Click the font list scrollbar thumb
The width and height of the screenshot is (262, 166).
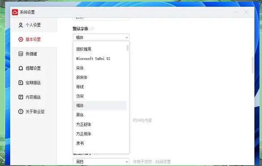(x=127, y=48)
